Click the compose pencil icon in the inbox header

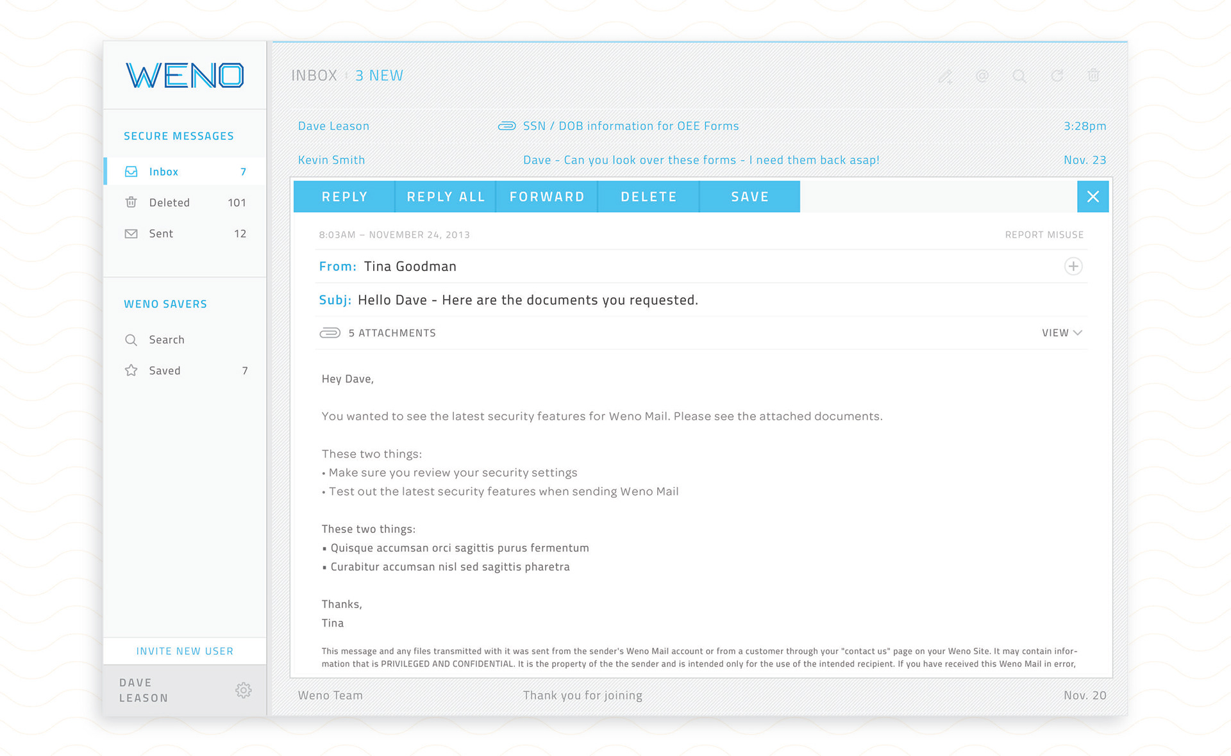pyautogui.click(x=945, y=76)
